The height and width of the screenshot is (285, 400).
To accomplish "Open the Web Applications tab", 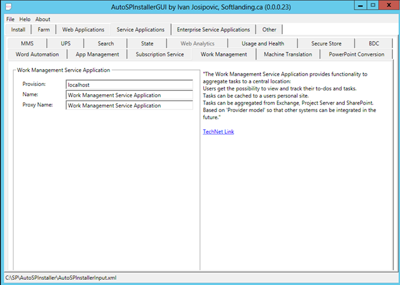I will point(82,29).
